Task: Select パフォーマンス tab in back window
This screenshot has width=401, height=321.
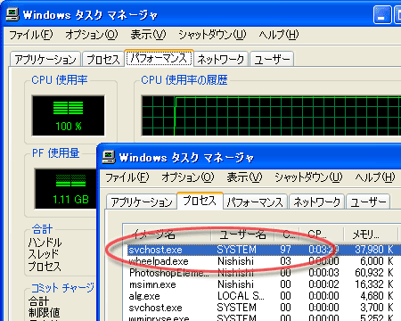Action: pos(159,58)
